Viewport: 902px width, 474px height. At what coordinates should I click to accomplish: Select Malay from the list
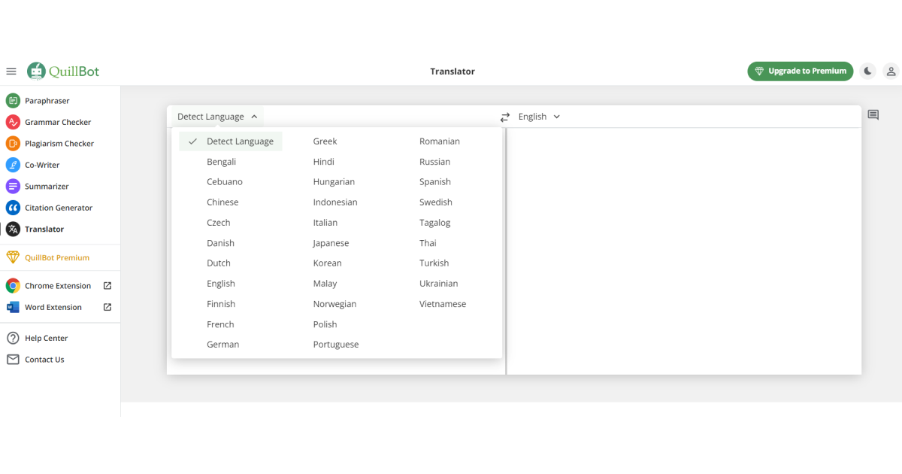[x=325, y=284]
